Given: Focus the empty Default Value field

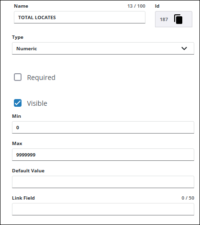Looking at the screenshot, I should (103, 182).
